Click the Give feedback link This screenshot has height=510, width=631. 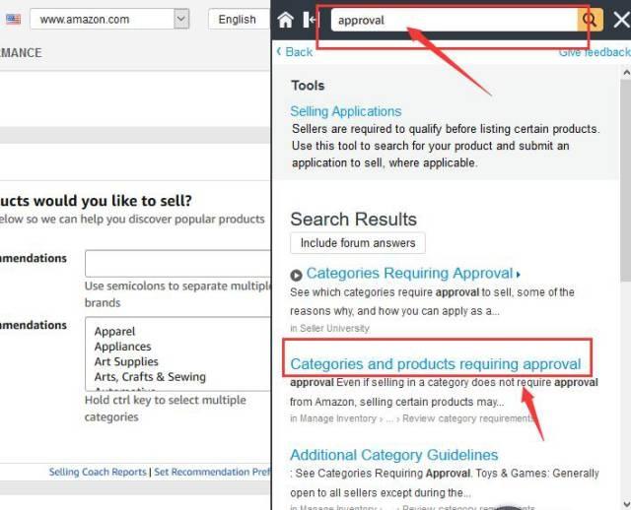click(594, 51)
